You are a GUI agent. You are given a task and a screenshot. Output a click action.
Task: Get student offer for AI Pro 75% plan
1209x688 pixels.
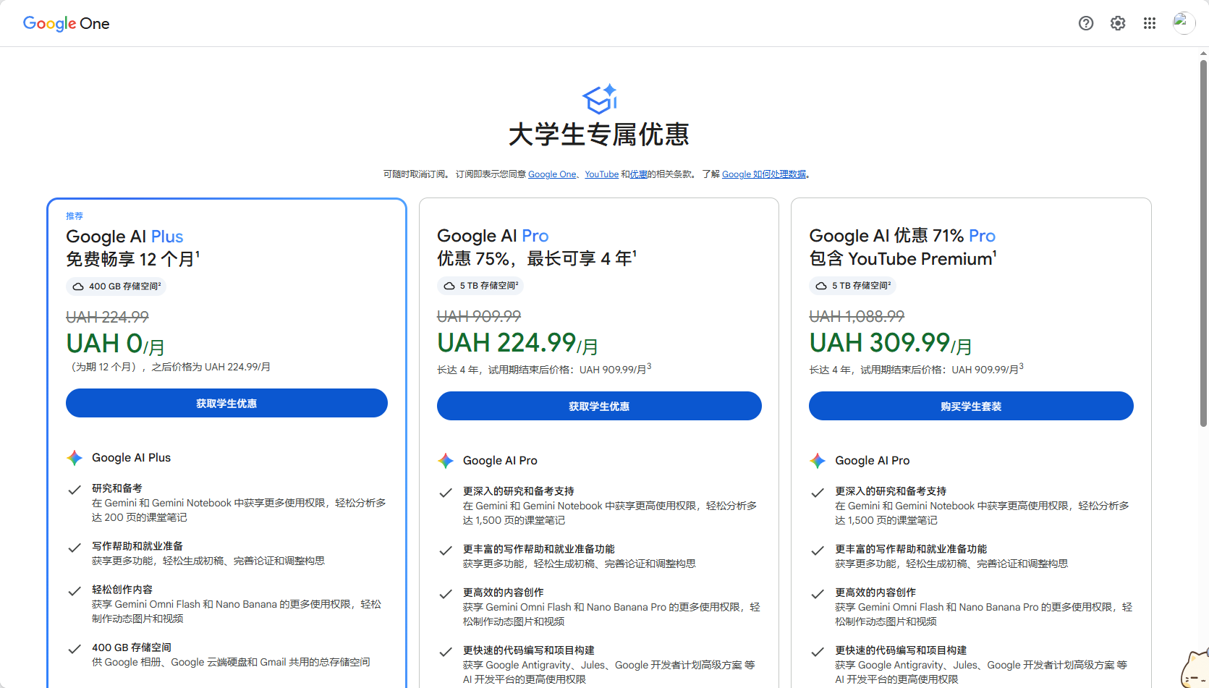pyautogui.click(x=599, y=406)
